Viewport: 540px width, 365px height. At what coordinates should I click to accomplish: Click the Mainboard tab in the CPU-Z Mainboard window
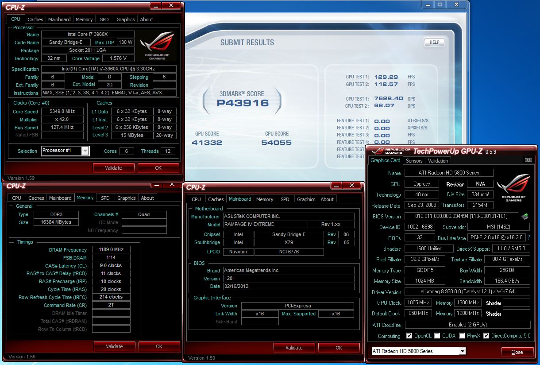[240, 199]
